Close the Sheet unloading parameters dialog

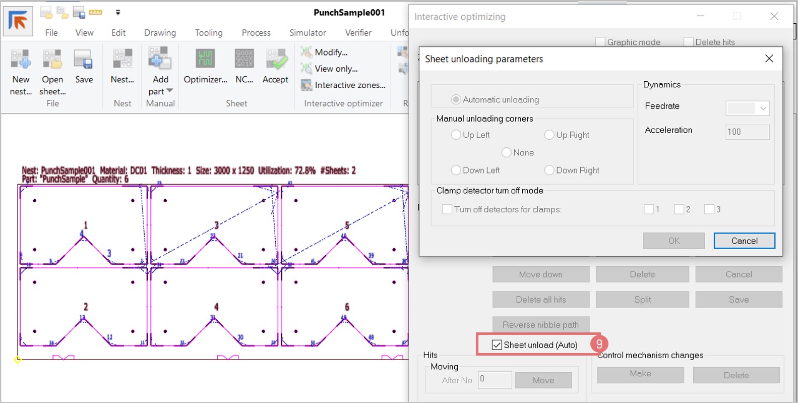(769, 59)
